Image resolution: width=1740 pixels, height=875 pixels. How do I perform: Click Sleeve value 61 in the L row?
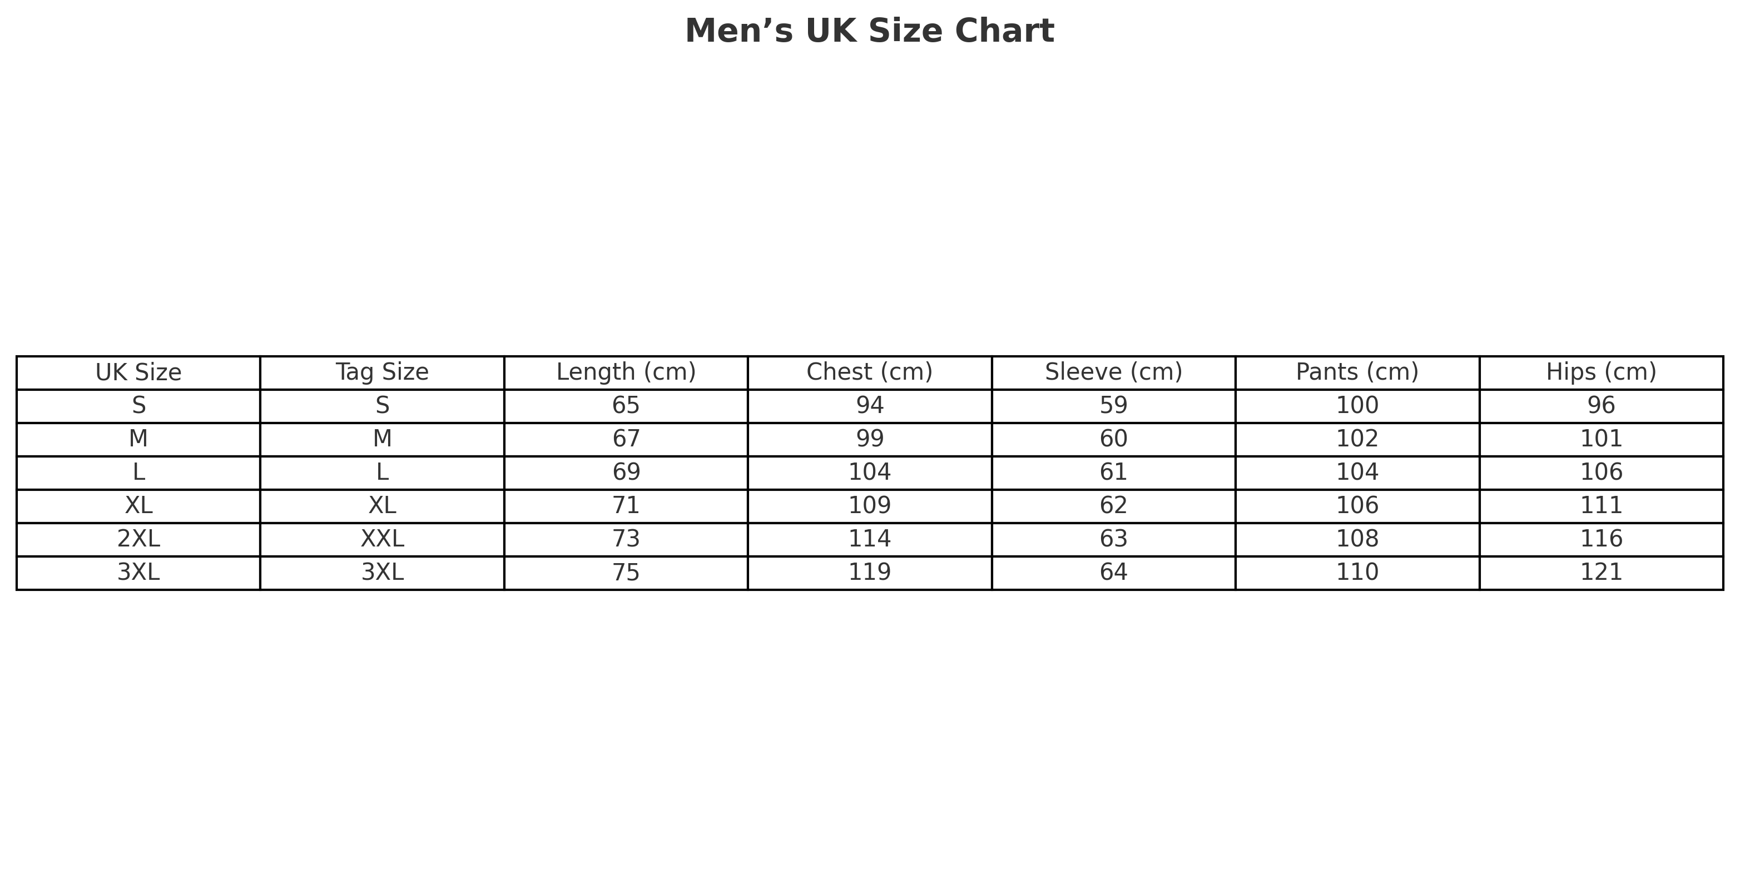click(1113, 472)
